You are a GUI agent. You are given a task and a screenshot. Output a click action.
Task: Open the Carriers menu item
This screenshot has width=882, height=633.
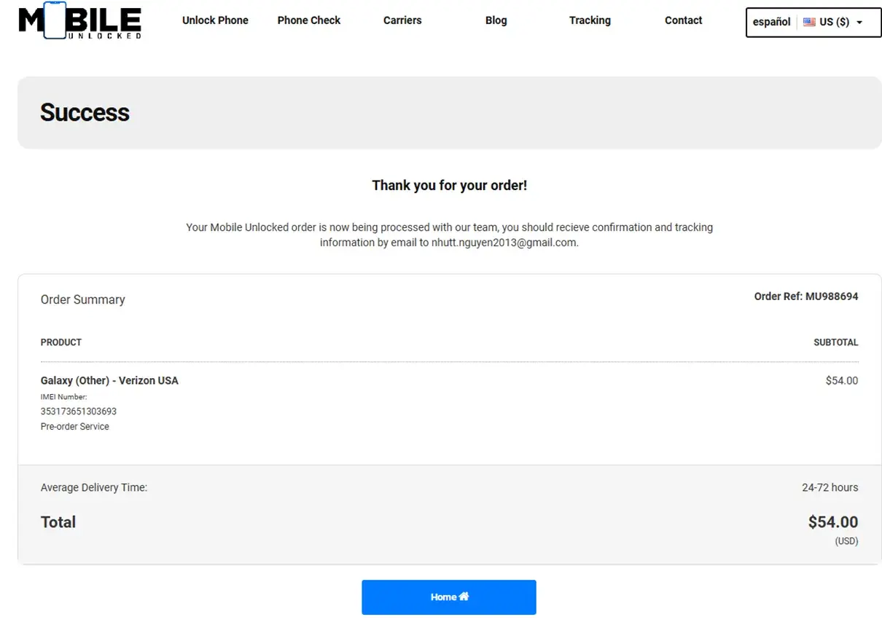pyautogui.click(x=402, y=20)
